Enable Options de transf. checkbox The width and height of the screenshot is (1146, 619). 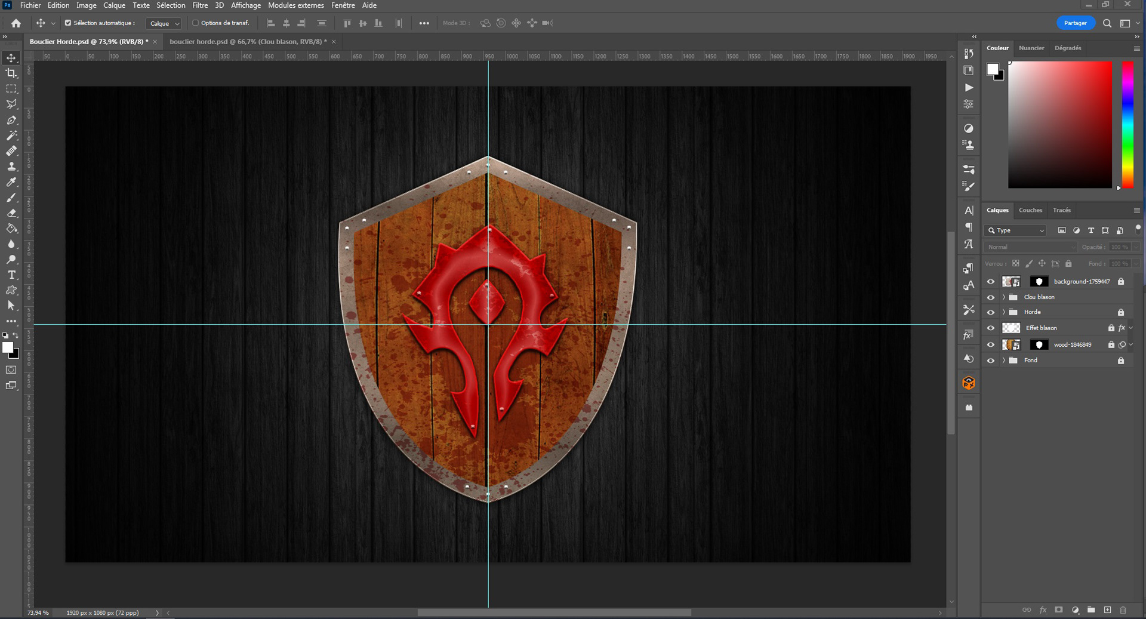pos(195,23)
